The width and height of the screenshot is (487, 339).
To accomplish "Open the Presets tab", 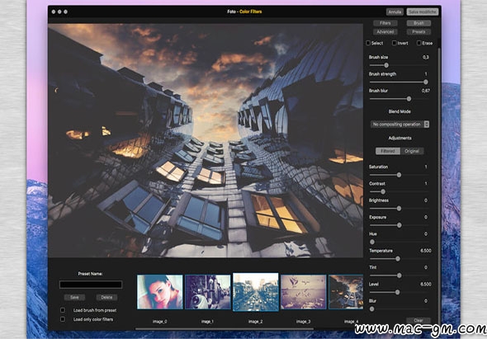I will point(418,31).
